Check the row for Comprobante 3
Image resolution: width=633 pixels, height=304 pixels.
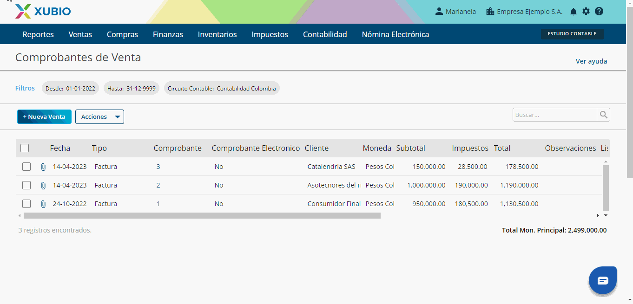coord(26,167)
